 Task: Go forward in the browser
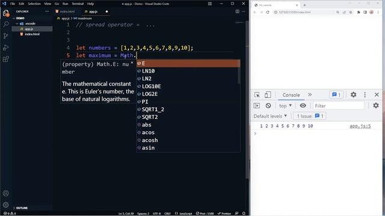(x=261, y=12)
